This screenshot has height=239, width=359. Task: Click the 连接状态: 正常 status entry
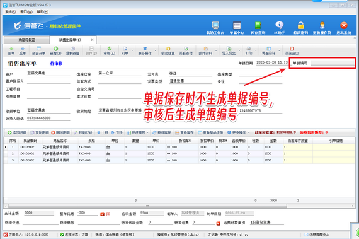tap(74, 235)
